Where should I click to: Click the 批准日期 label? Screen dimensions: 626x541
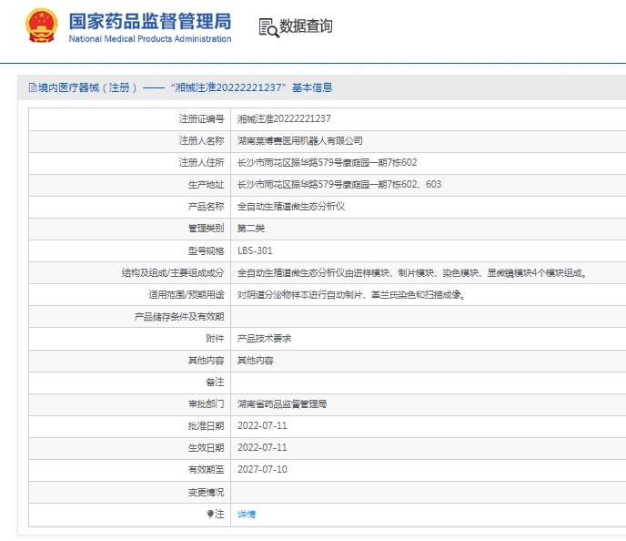pyautogui.click(x=206, y=426)
